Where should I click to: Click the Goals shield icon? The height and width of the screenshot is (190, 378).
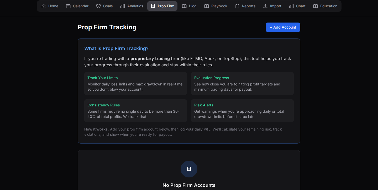click(x=98, y=6)
